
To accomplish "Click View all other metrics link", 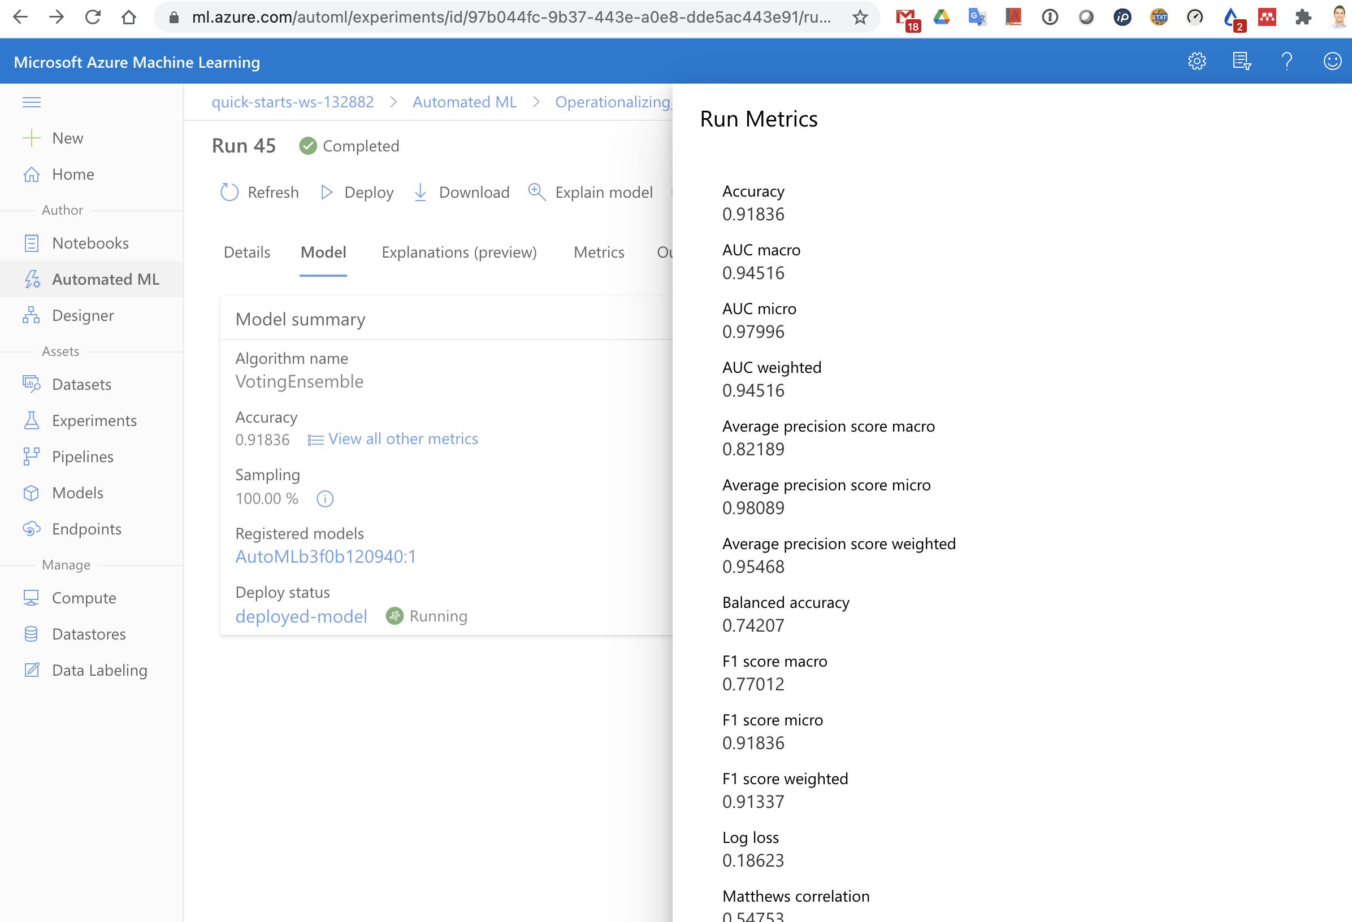I will pos(402,439).
